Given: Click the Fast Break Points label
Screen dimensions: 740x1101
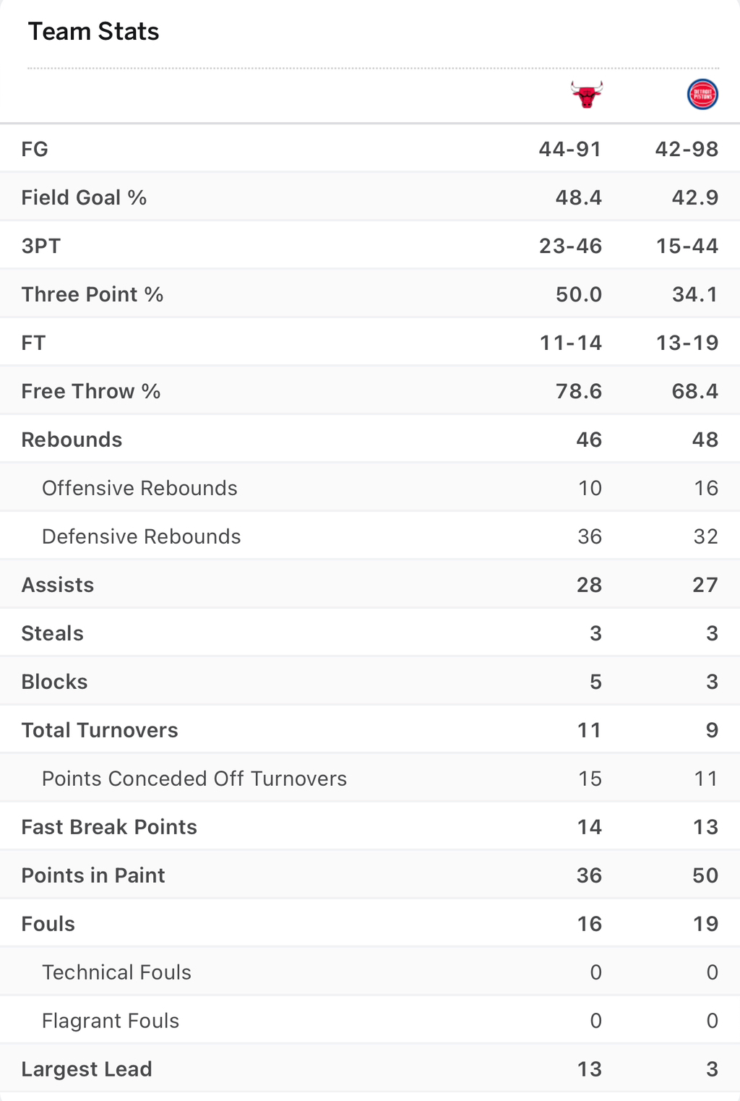Looking at the screenshot, I should (x=109, y=827).
